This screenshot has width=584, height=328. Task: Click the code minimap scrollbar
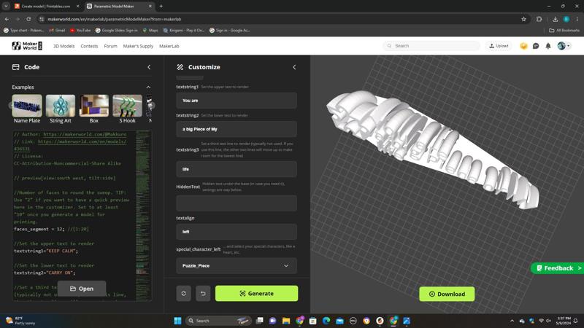pyautogui.click(x=142, y=215)
